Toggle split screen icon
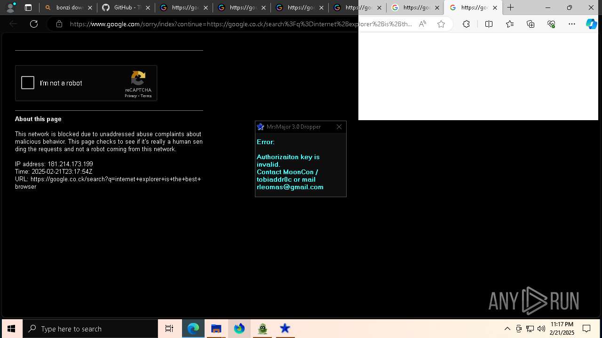Image resolution: width=602 pixels, height=338 pixels. click(x=489, y=24)
